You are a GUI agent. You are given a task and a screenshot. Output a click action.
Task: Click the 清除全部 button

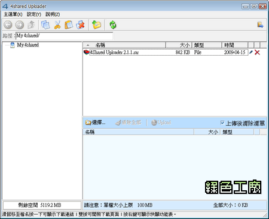tap(129, 123)
